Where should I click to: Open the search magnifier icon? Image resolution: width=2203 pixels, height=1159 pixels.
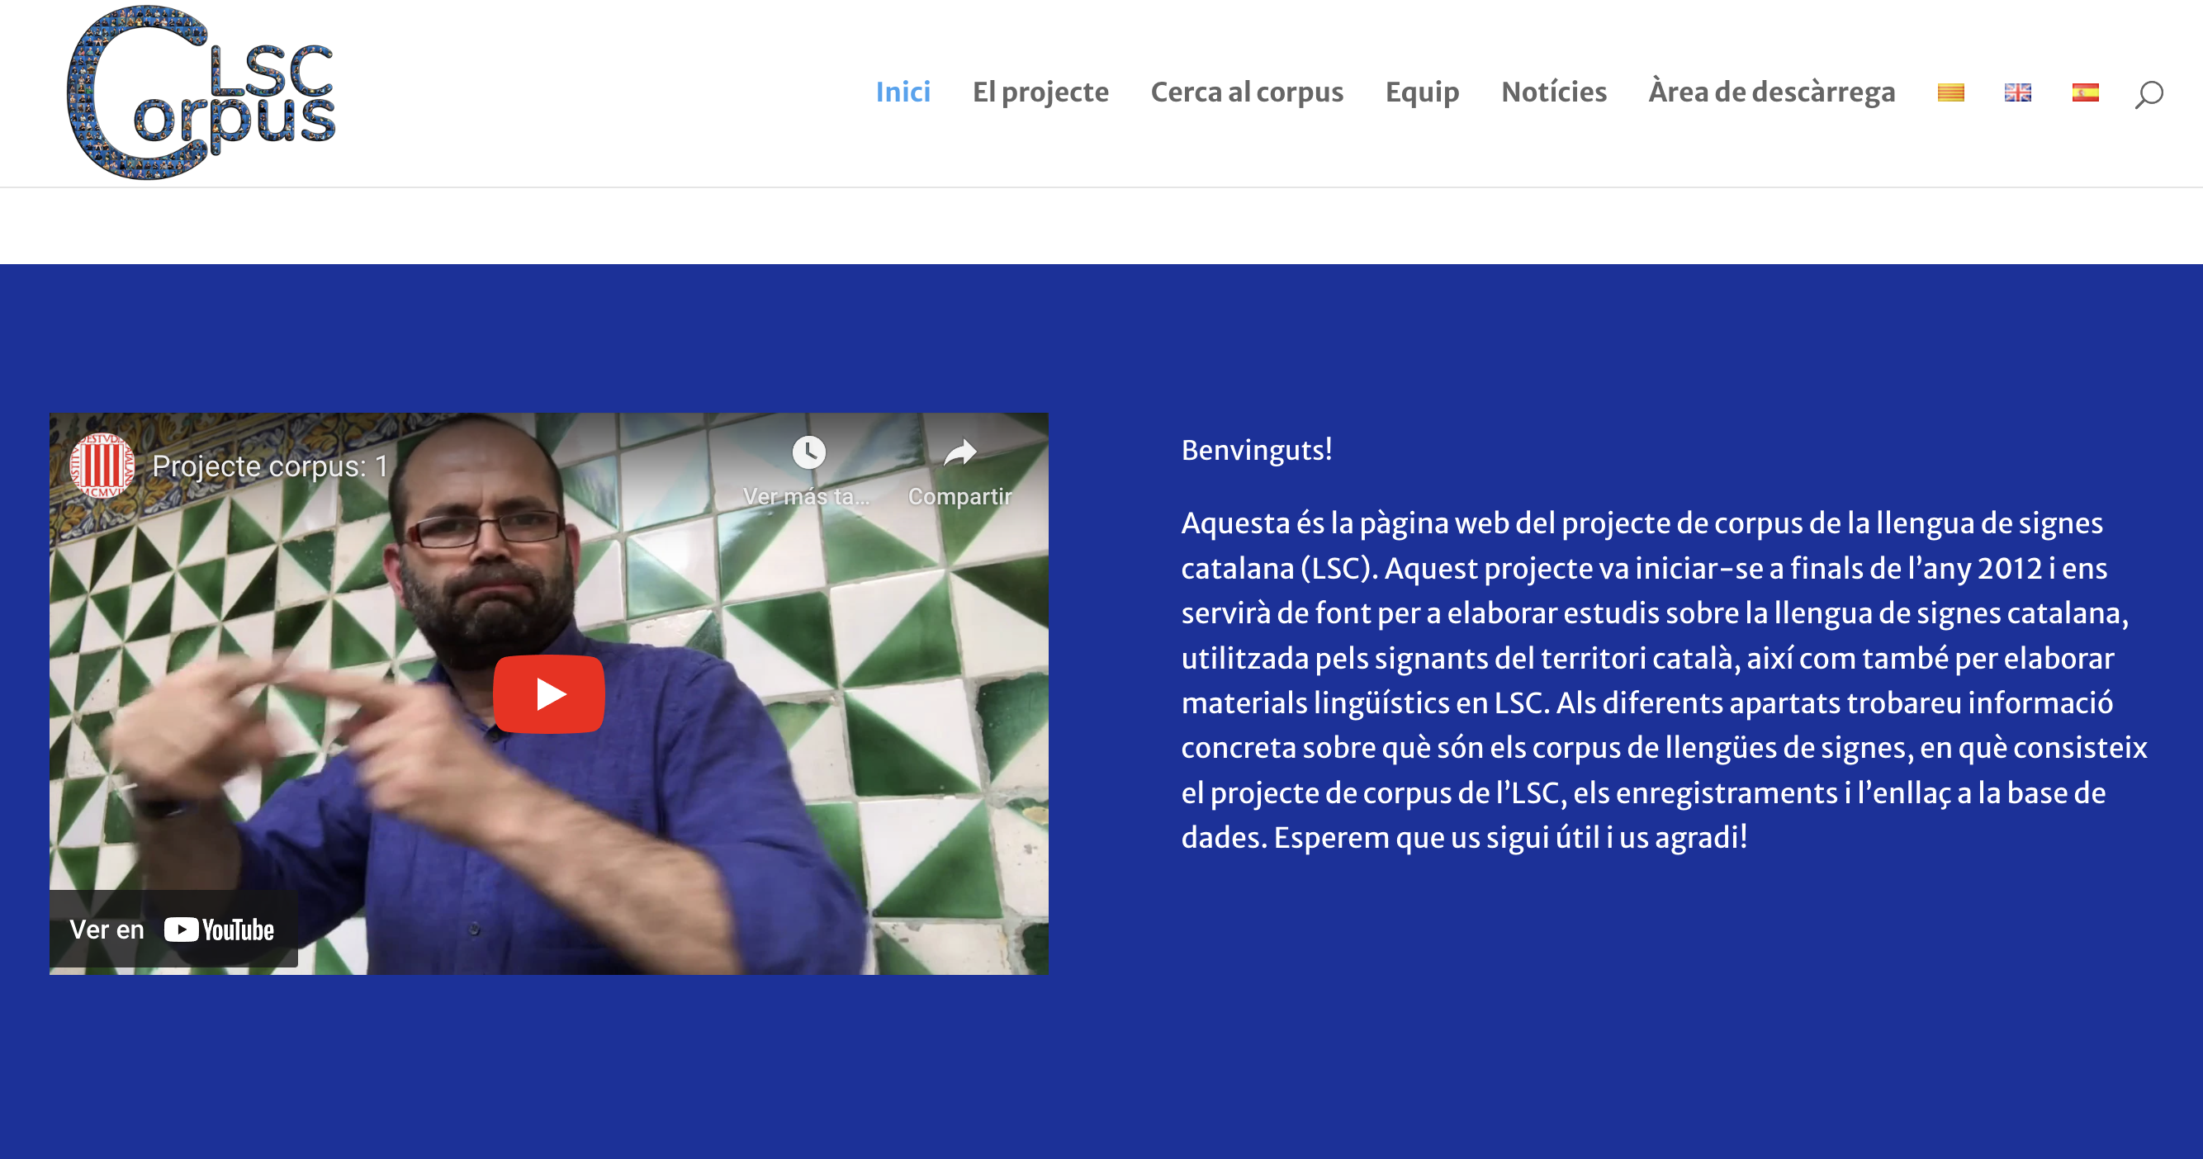tap(2149, 93)
